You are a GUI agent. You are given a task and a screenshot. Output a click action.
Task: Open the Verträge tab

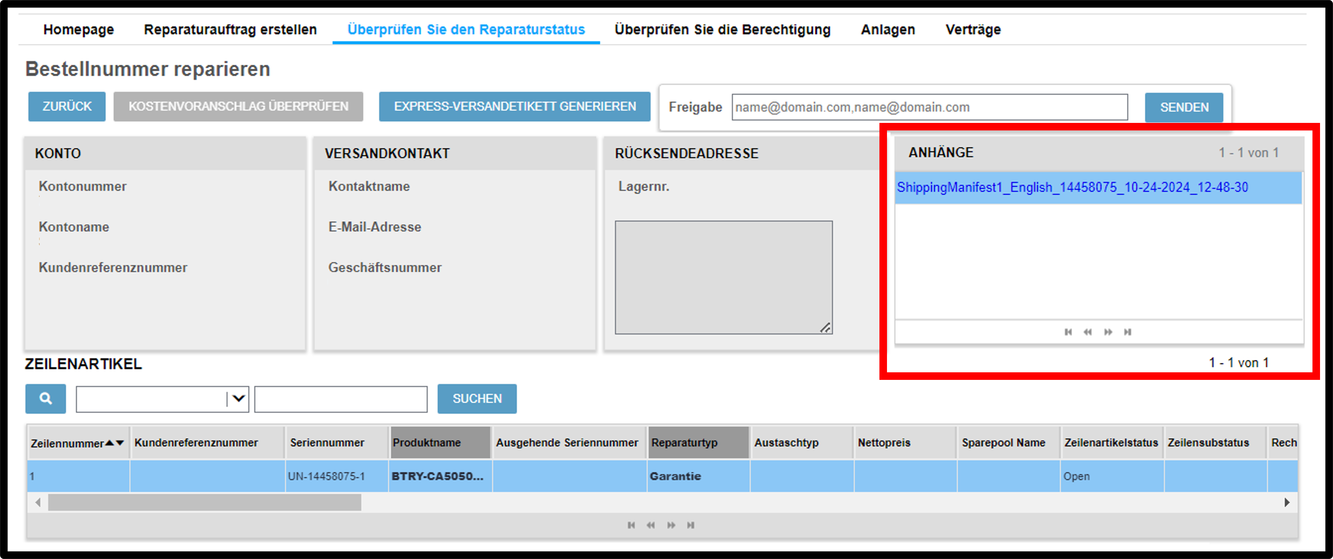pos(973,30)
